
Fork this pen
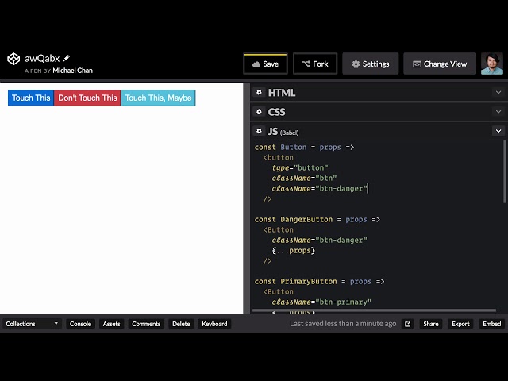(x=315, y=63)
